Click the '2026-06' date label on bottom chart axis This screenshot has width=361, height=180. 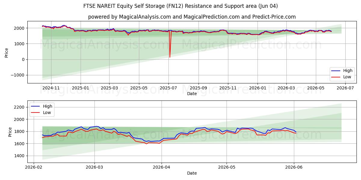click(x=294, y=168)
